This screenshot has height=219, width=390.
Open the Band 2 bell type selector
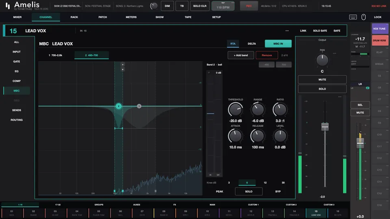coord(214,64)
